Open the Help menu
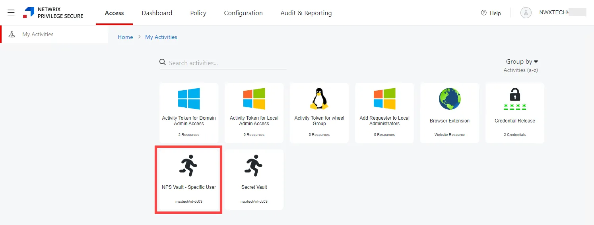This screenshot has width=594, height=225. tap(491, 13)
